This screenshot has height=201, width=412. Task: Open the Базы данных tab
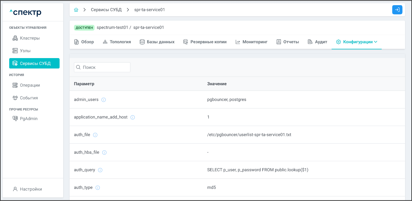[157, 42]
